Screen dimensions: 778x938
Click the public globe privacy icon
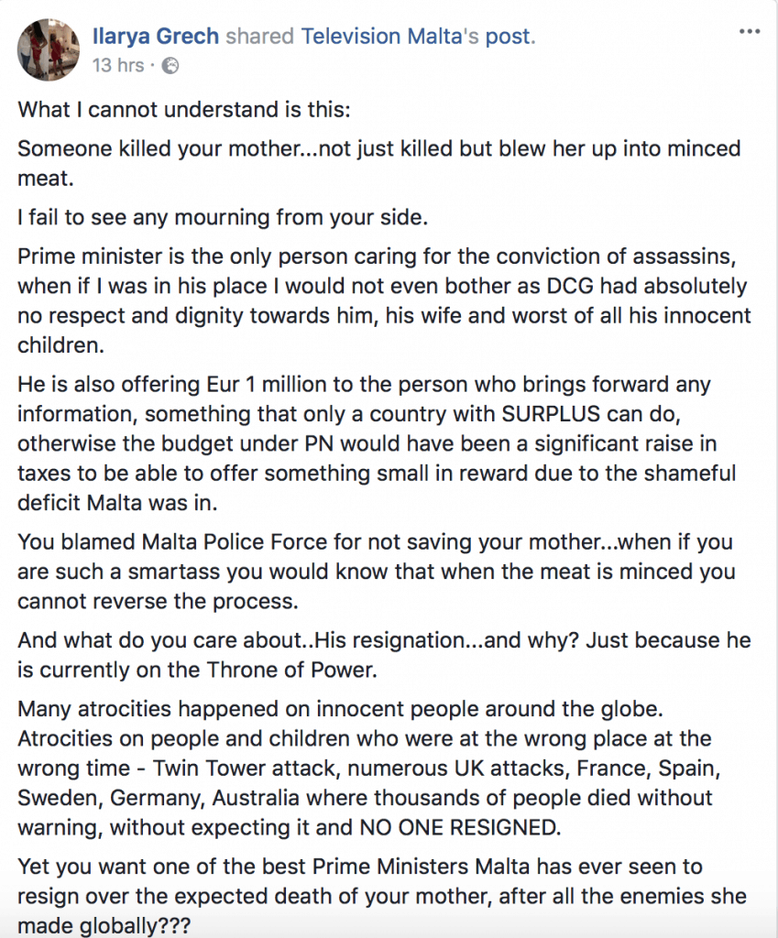coord(170,66)
